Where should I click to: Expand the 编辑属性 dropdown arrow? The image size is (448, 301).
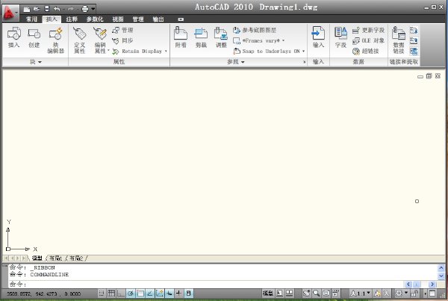tap(108, 51)
